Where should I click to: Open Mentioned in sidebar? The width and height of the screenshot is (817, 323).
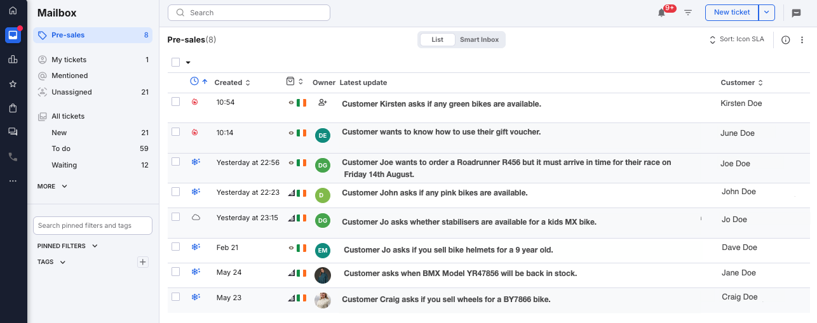pyautogui.click(x=93, y=76)
